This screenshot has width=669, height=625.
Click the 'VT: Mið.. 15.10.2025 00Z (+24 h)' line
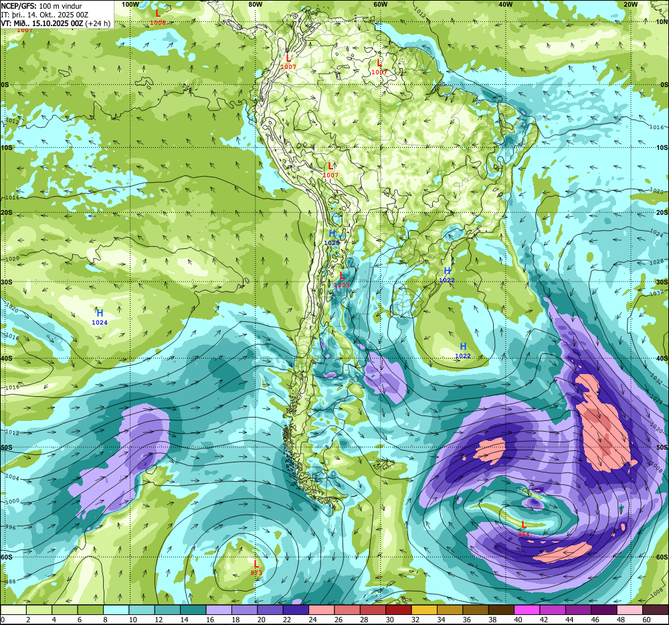[56, 23]
